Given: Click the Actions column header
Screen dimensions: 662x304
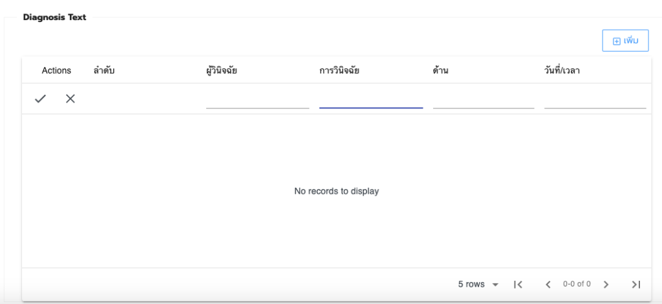Looking at the screenshot, I should pos(56,70).
